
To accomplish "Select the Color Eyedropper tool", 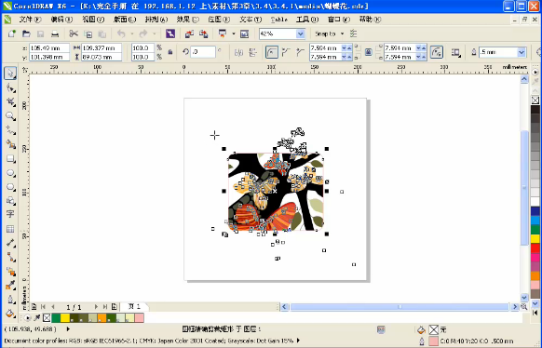I will (10, 285).
